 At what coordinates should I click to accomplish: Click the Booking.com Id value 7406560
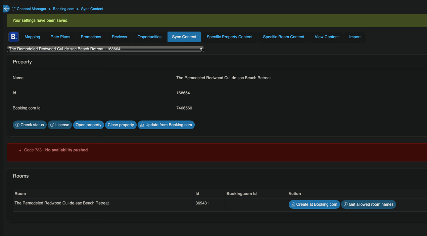(x=184, y=108)
